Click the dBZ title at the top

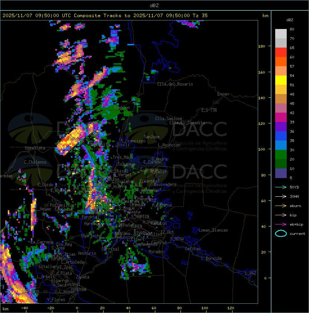[x=154, y=6]
